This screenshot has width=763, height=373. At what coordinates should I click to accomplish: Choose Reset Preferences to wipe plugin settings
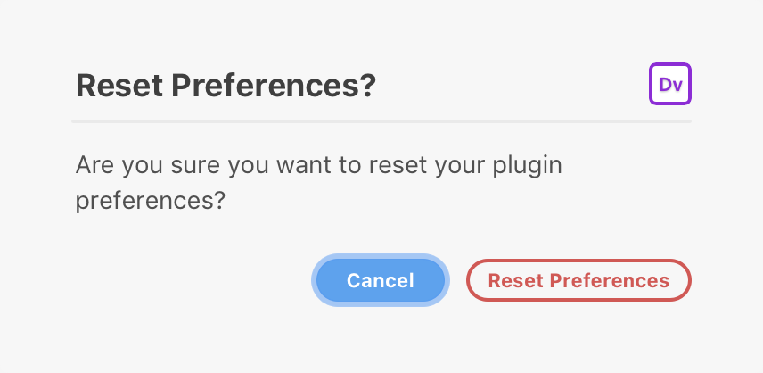[x=578, y=280]
